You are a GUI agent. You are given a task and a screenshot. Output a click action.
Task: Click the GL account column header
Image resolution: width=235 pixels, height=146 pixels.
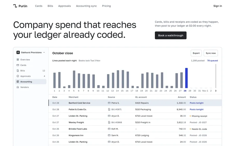pyautogui.click(x=141, y=97)
